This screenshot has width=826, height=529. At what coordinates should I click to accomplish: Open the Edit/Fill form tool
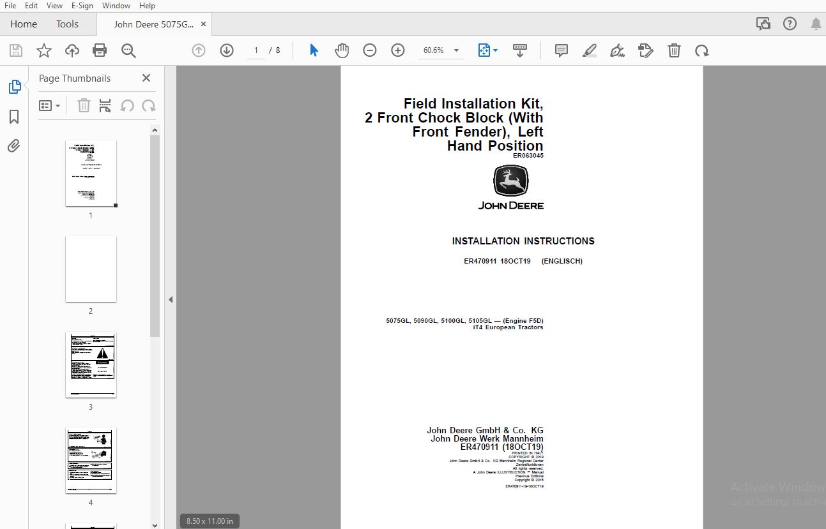pos(646,50)
